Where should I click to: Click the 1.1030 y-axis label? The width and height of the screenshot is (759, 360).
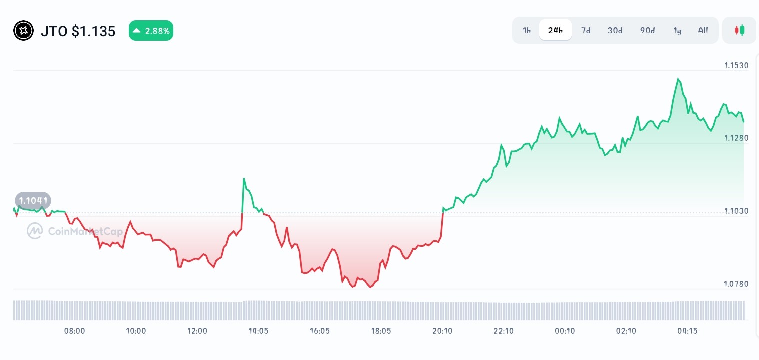pos(736,211)
